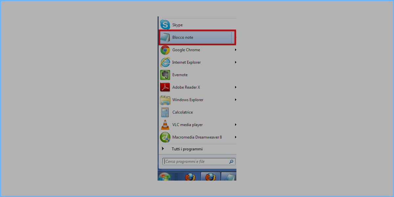The width and height of the screenshot is (394, 197).
Task: Start the Calcolatrice calculator icon
Action: coord(165,112)
